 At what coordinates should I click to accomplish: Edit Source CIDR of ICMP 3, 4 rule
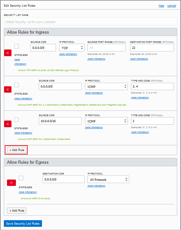point(60,87)
